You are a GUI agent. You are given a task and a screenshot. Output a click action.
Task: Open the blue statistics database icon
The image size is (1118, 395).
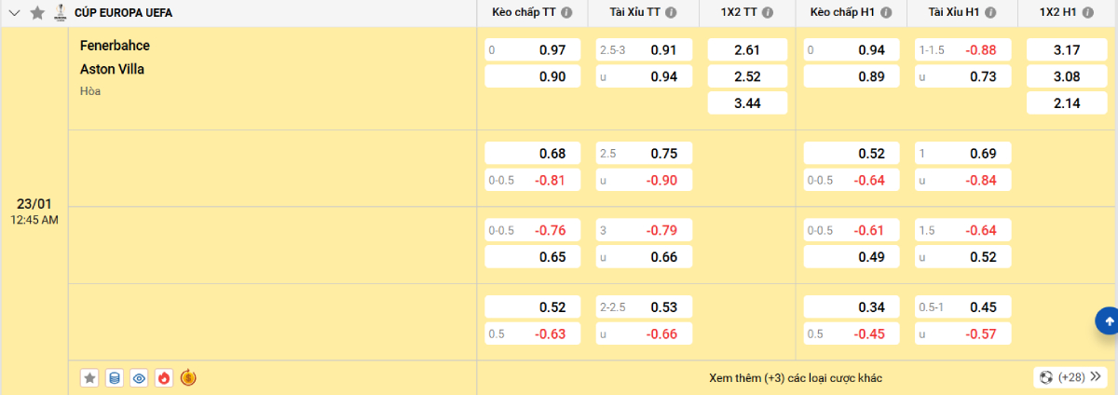(x=115, y=377)
